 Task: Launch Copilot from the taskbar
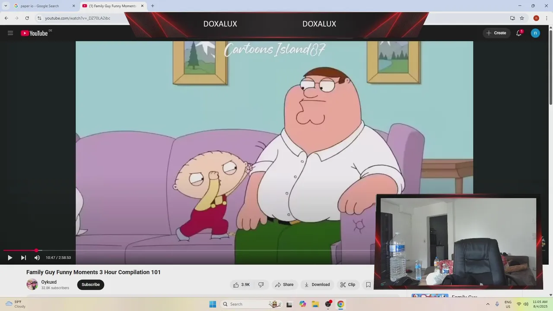(302, 304)
